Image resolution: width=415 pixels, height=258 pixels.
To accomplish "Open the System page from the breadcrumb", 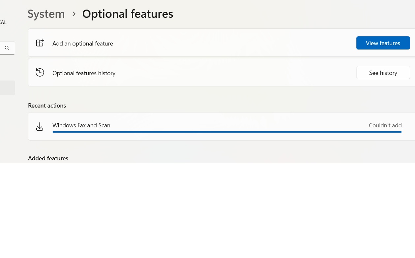I will click(x=46, y=14).
